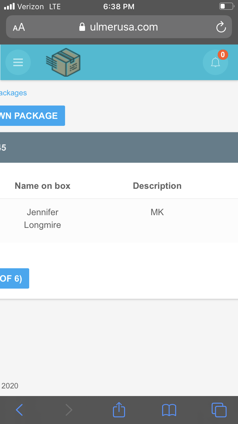The image size is (238, 424).
Task: Open the notifications bell
Action: [215, 62]
